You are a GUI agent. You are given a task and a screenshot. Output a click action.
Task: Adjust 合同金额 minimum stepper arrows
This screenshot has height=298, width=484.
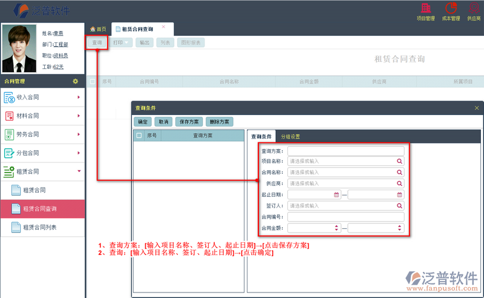(x=336, y=228)
